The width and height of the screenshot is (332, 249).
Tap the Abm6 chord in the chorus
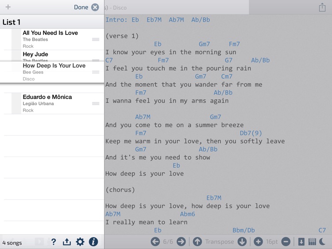tap(187, 214)
